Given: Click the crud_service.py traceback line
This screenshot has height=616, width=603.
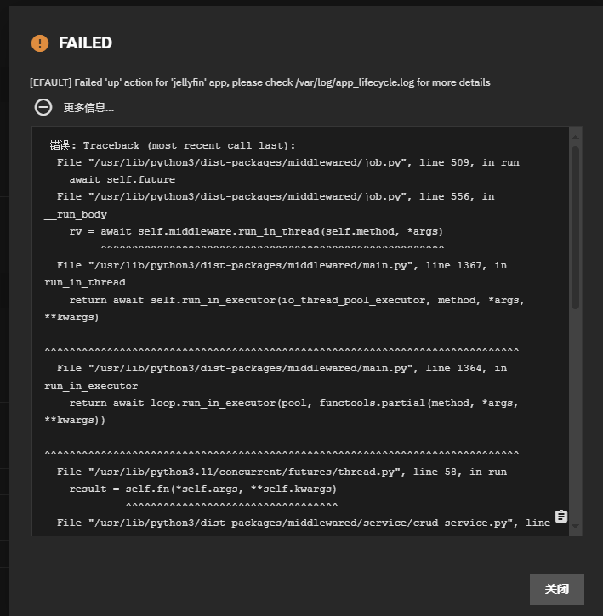Looking at the screenshot, I should coord(304,523).
